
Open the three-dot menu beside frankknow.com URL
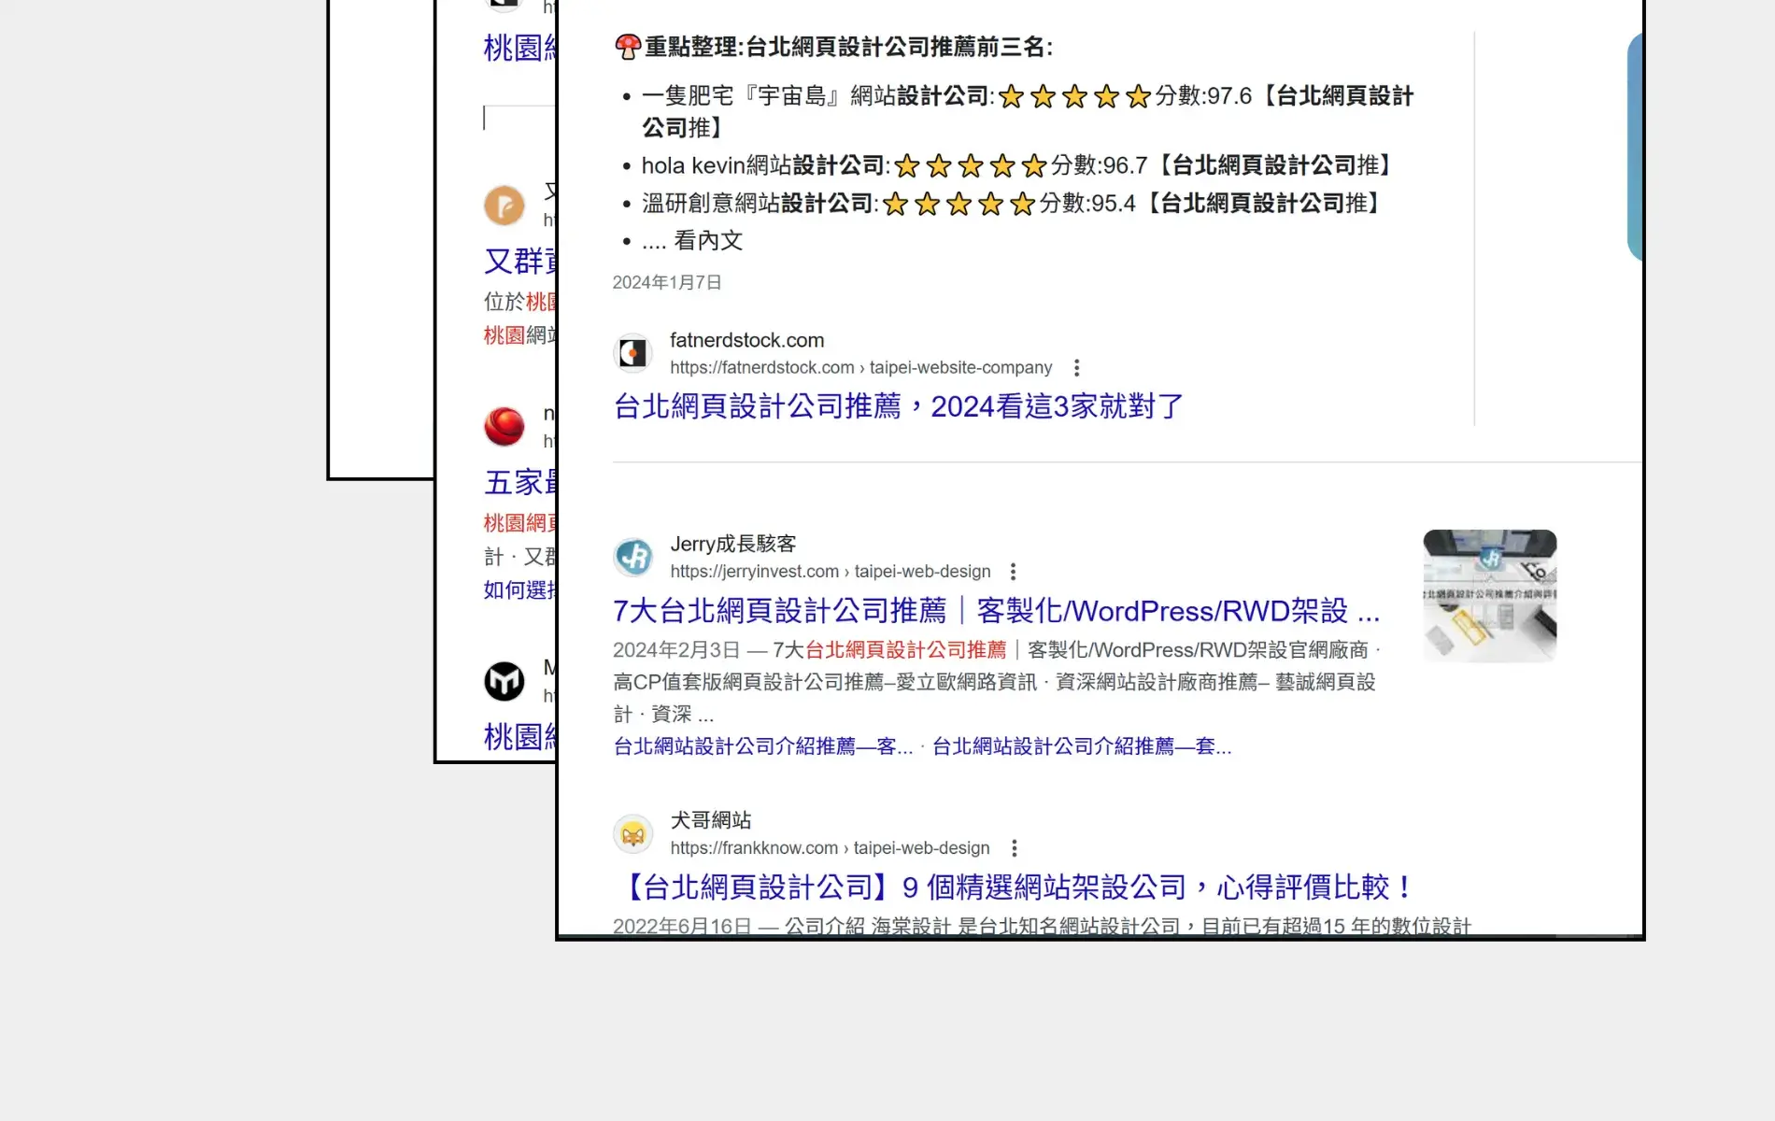tap(1014, 847)
